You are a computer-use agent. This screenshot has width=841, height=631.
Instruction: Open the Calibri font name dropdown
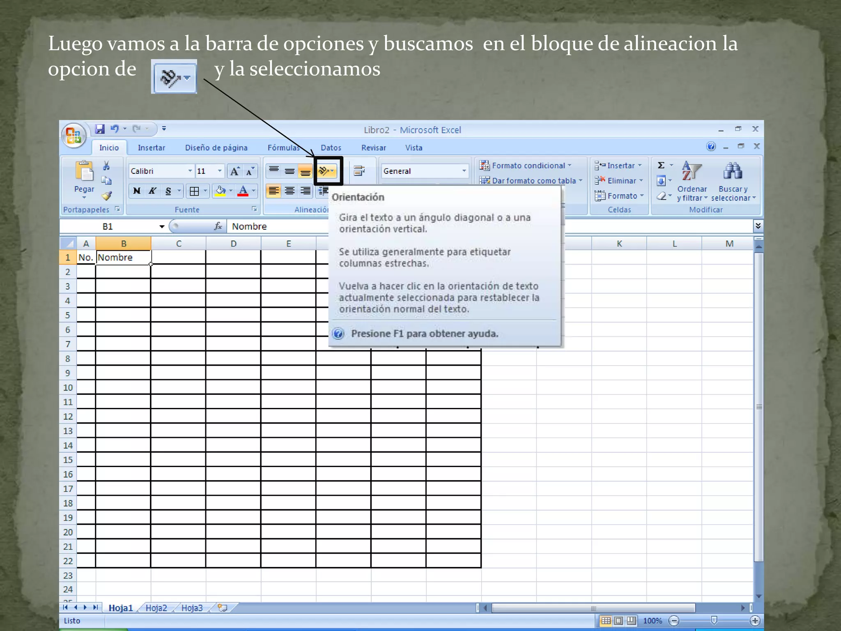(190, 171)
